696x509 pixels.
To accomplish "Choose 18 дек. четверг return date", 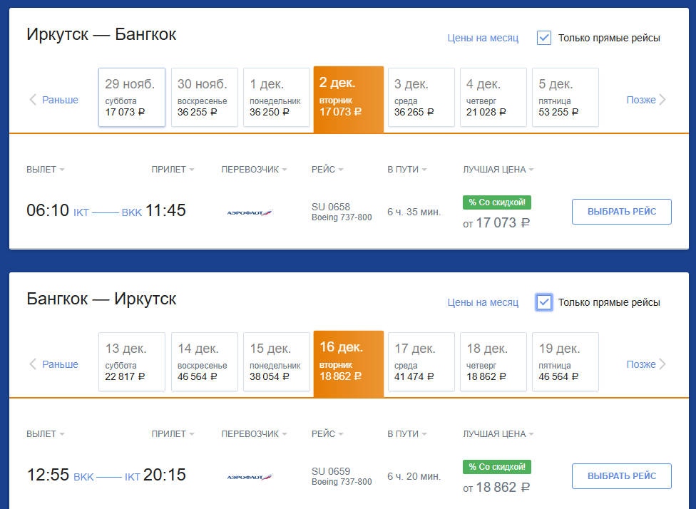I will pyautogui.click(x=493, y=361).
